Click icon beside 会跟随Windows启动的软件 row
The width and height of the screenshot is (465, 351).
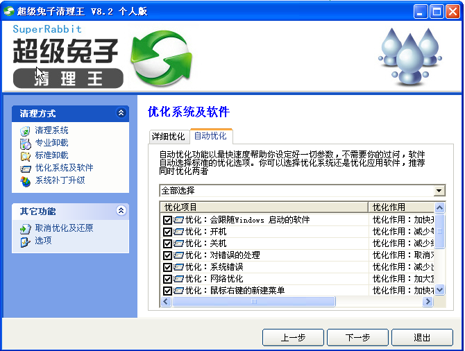coord(178,220)
